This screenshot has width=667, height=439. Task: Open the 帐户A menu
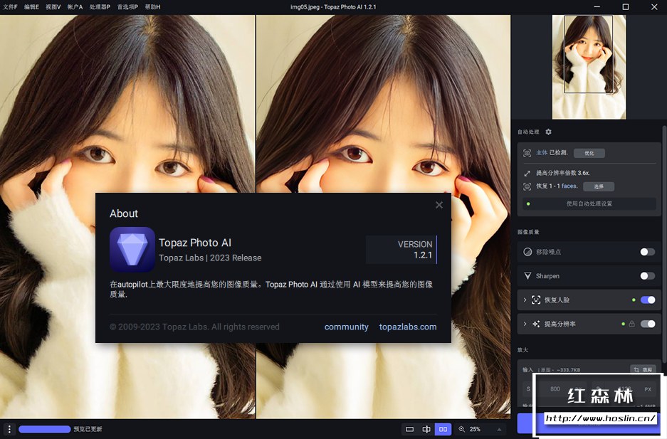coord(75,7)
